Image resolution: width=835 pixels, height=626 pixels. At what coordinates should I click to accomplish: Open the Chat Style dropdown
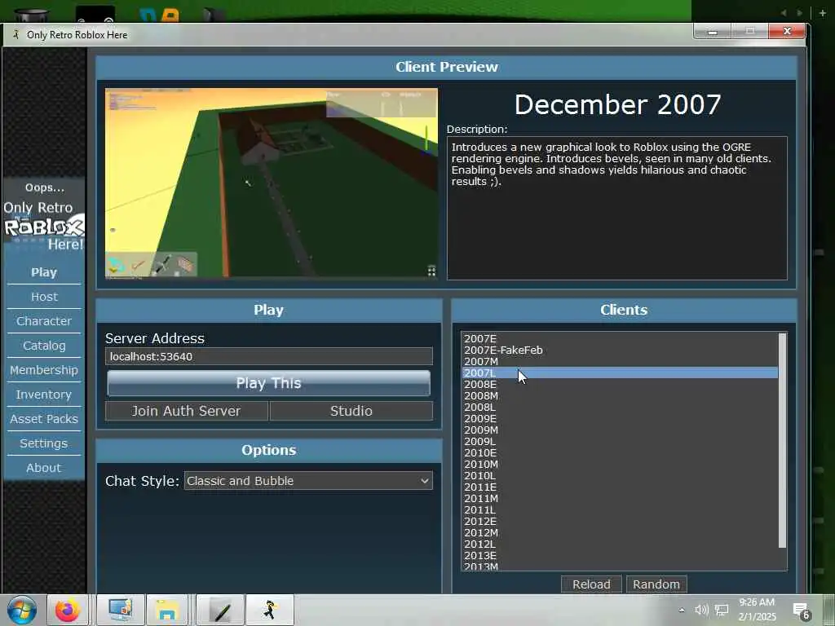click(x=308, y=481)
